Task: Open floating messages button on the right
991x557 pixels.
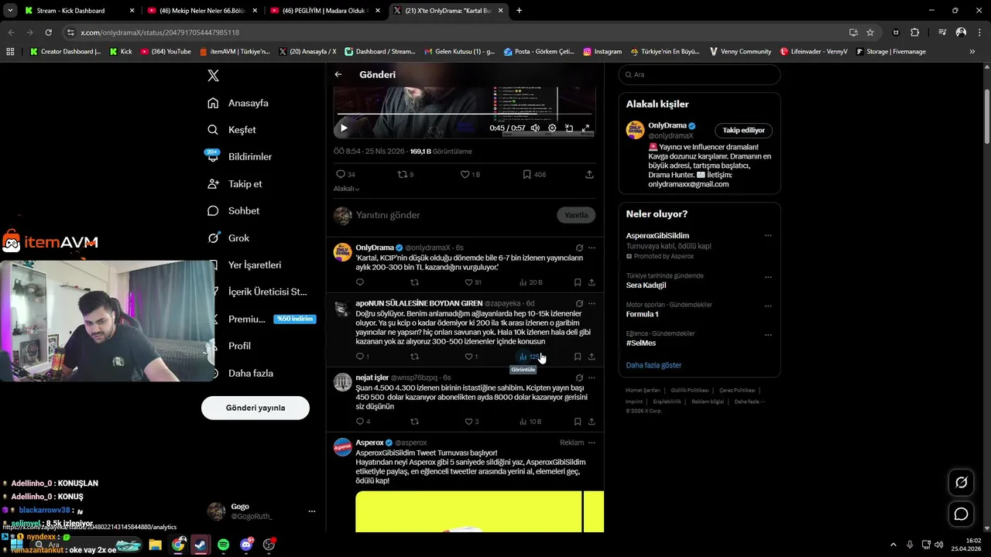Action: point(961,514)
